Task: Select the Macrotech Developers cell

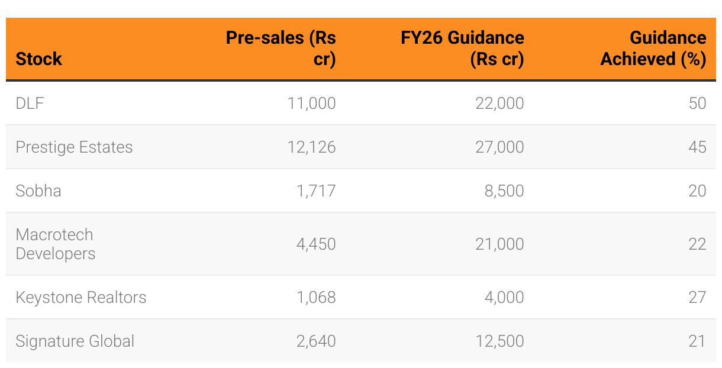Action: 56,244
